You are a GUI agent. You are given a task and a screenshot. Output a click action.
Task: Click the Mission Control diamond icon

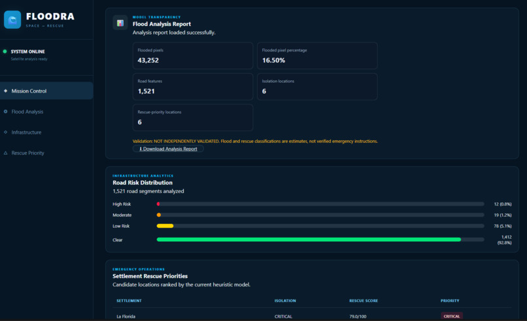(5, 91)
